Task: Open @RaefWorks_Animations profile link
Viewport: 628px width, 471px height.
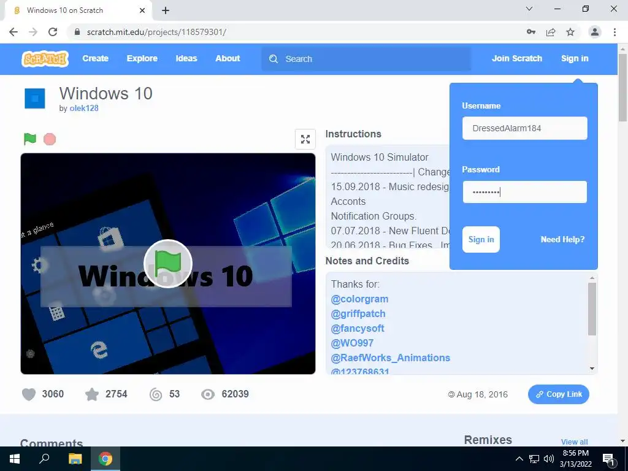Action: point(390,358)
